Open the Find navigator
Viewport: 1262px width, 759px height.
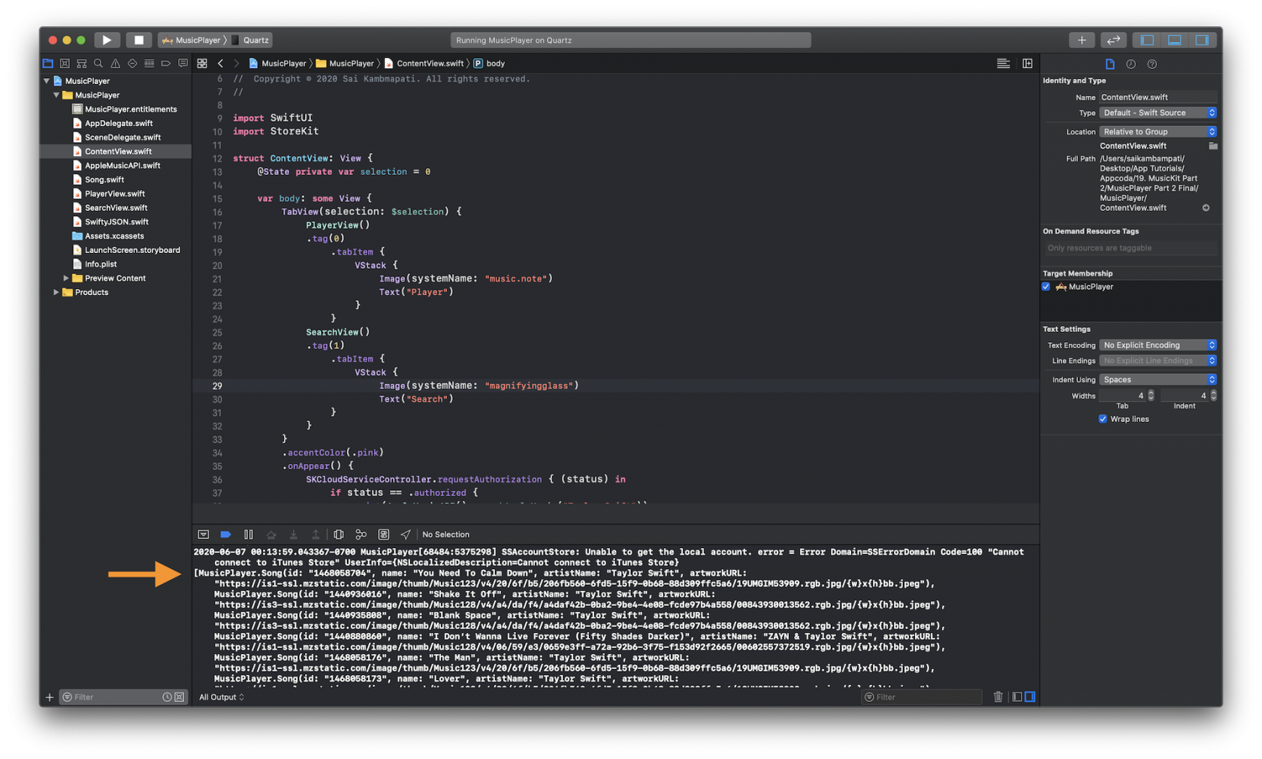[x=98, y=63]
